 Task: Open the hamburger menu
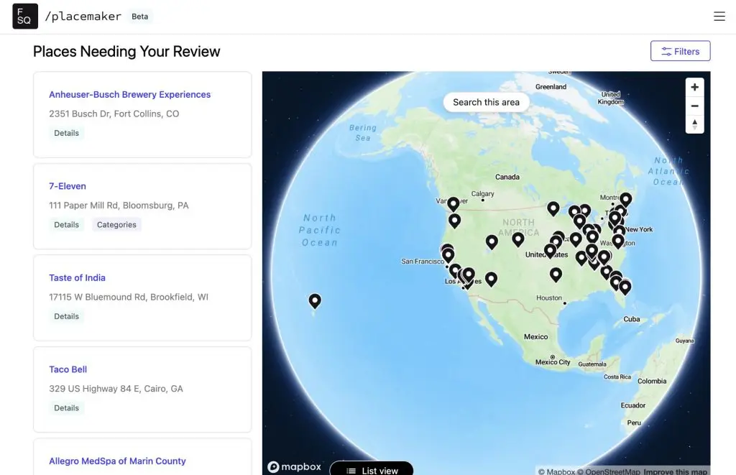point(719,17)
